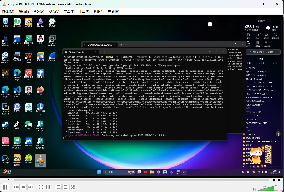Click the 一键锁屏 lock icon
The width and height of the screenshot is (284, 192).
[x=266, y=44]
